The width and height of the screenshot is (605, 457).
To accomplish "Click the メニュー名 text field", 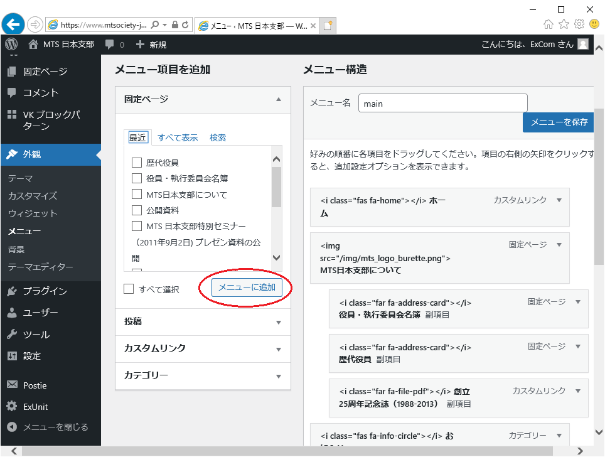I will [x=442, y=104].
